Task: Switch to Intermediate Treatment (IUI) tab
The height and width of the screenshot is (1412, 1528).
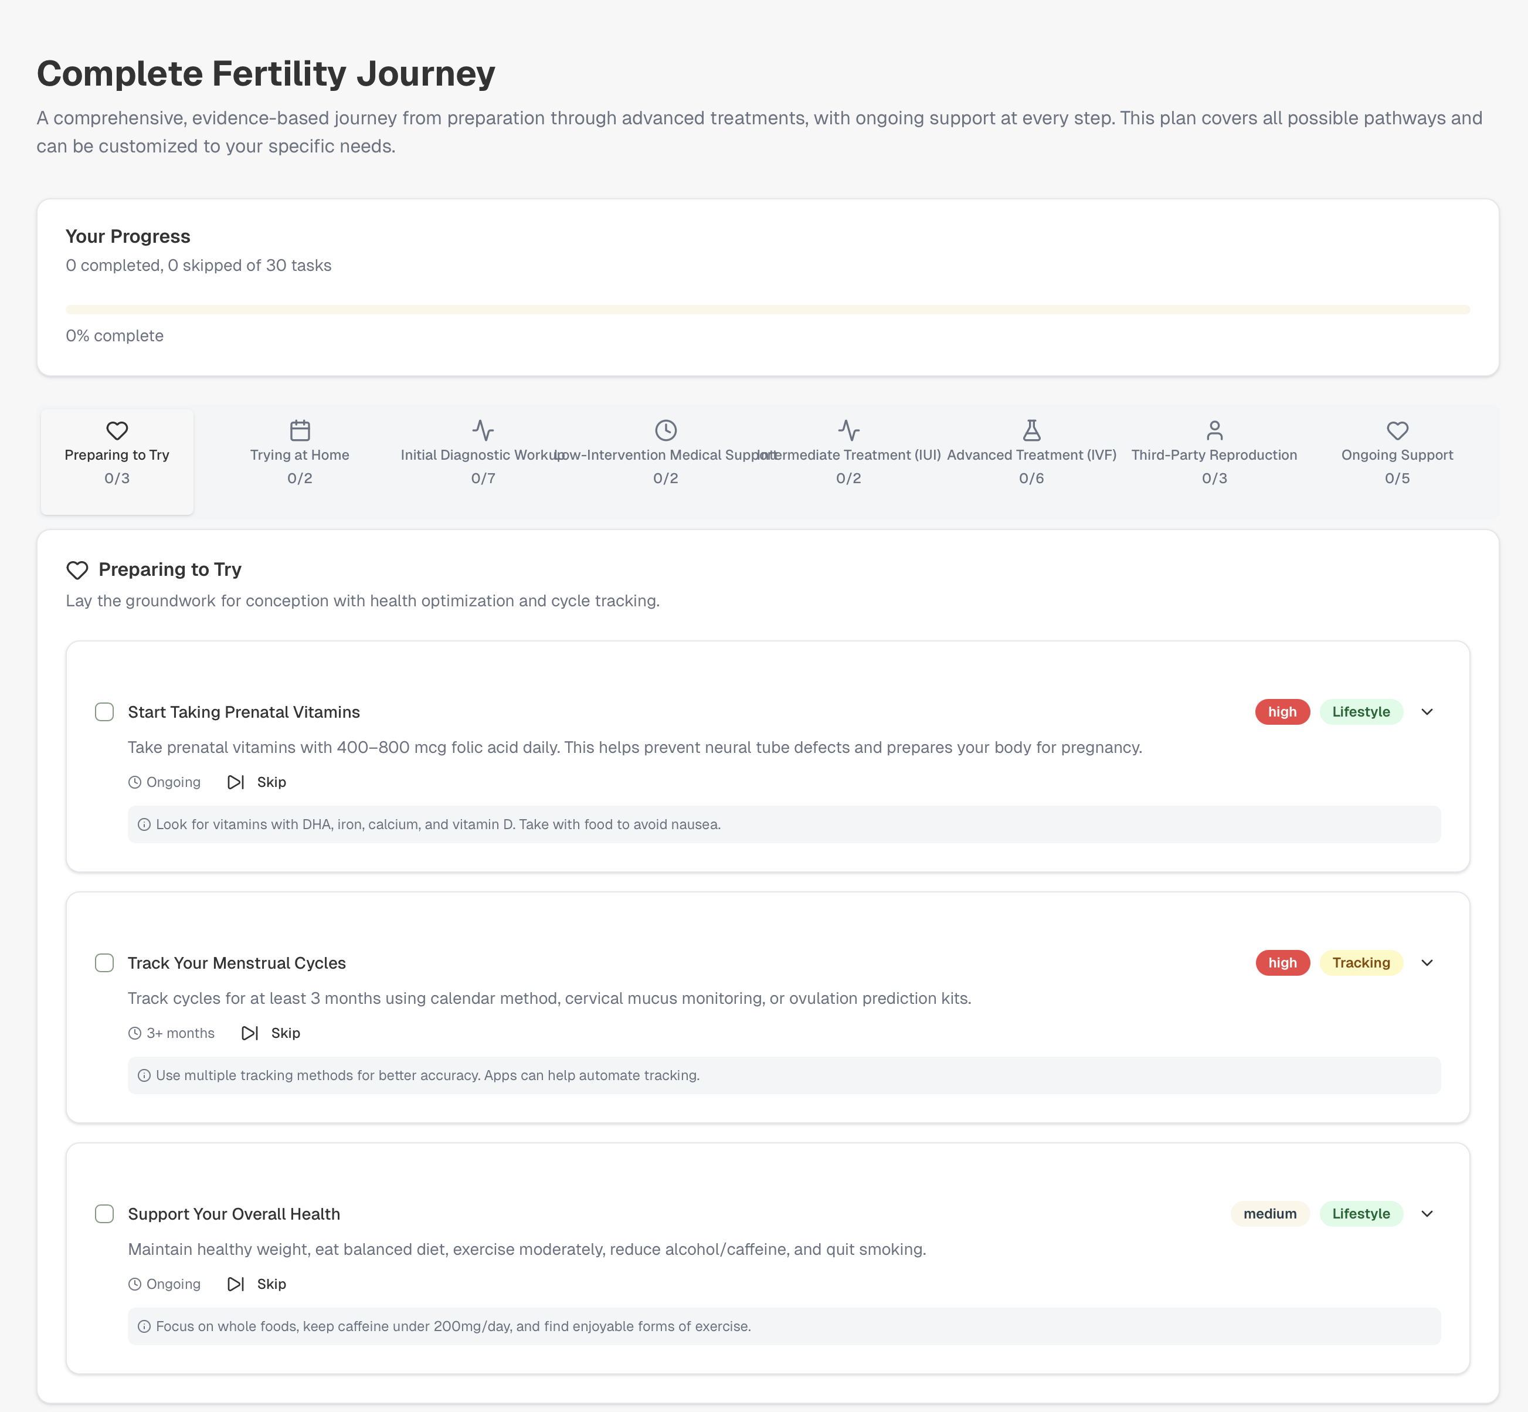Action: coord(848,461)
